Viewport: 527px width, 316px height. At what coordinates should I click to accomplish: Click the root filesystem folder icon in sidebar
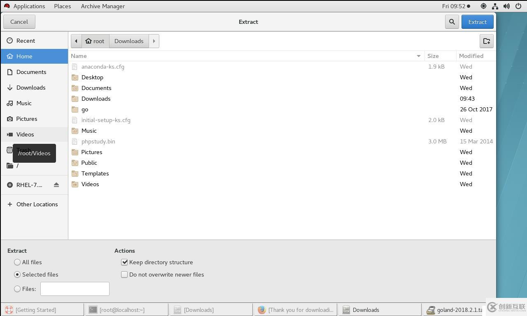click(x=10, y=166)
